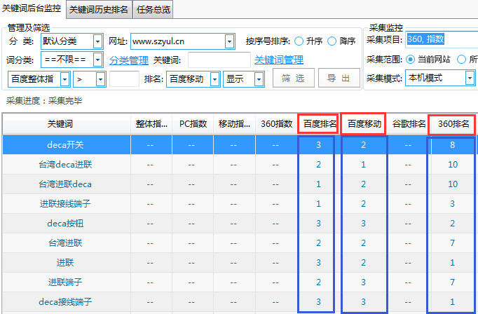Open the 任务总览 tab
Image resolution: width=478 pixels, height=314 pixels.
pos(153,10)
